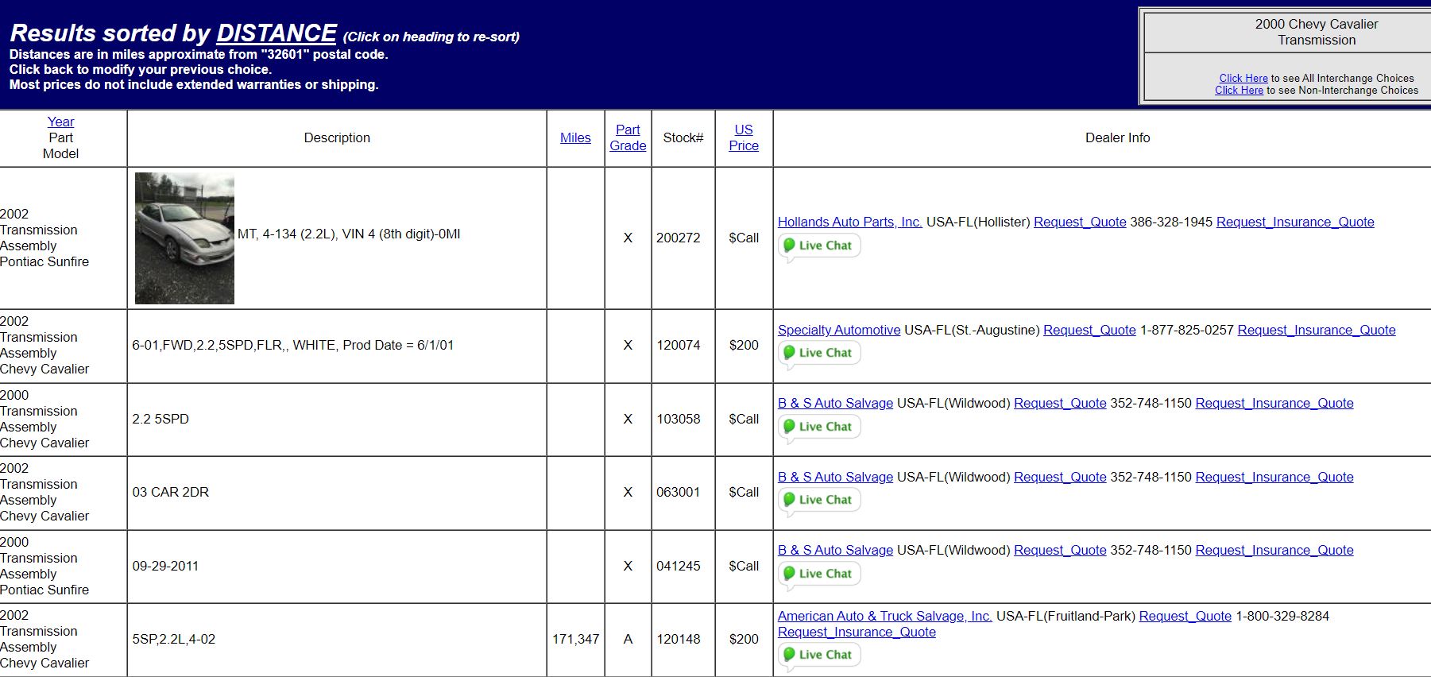Screen dimensions: 1431x677
Task: Select $200 price for stock 120148
Action: point(744,639)
